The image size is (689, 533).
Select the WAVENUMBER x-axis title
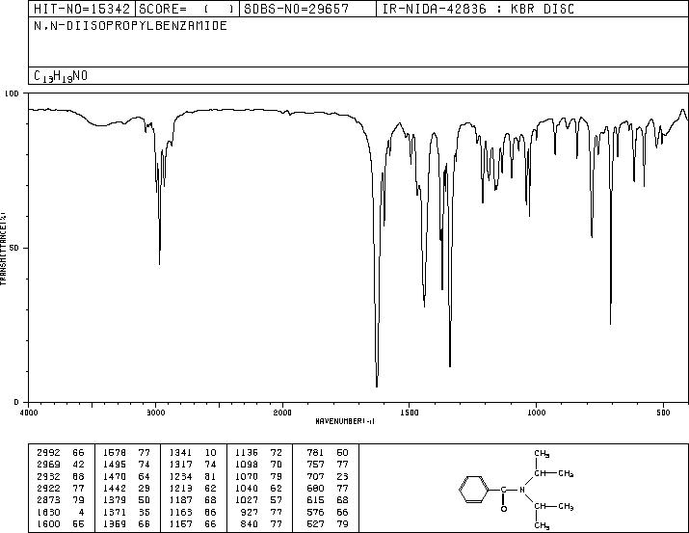pyautogui.click(x=345, y=421)
